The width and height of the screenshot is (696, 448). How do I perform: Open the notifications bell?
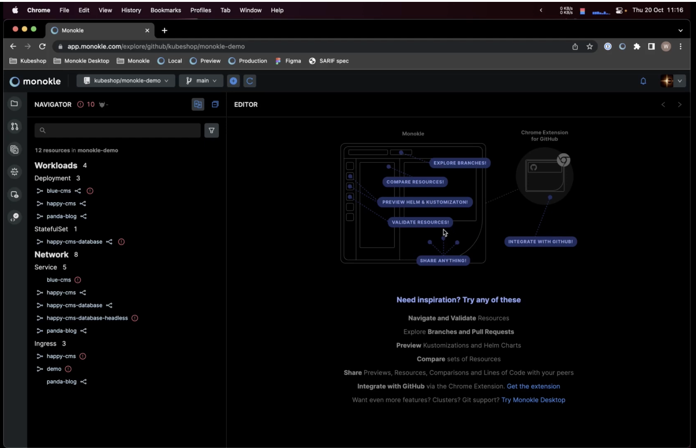[643, 81]
